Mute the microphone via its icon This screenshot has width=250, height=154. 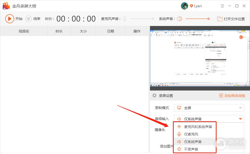(125, 19)
